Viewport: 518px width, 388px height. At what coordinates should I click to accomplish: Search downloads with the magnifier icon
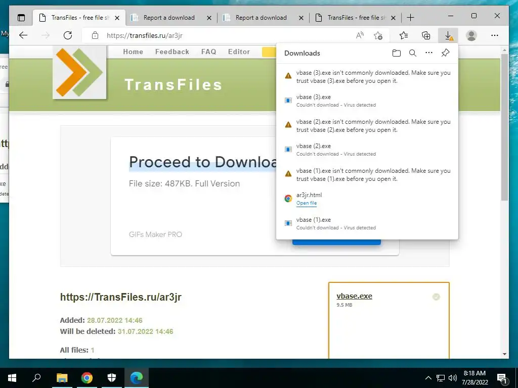413,53
